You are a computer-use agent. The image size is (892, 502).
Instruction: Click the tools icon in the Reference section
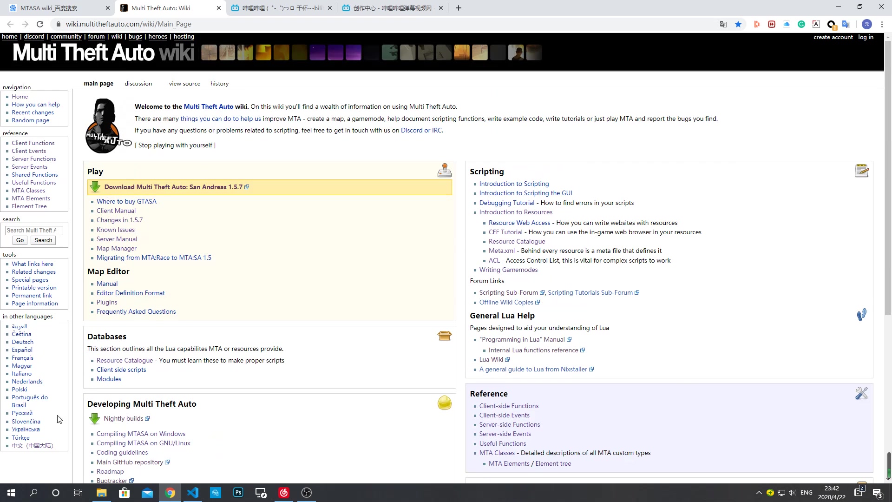(x=861, y=393)
